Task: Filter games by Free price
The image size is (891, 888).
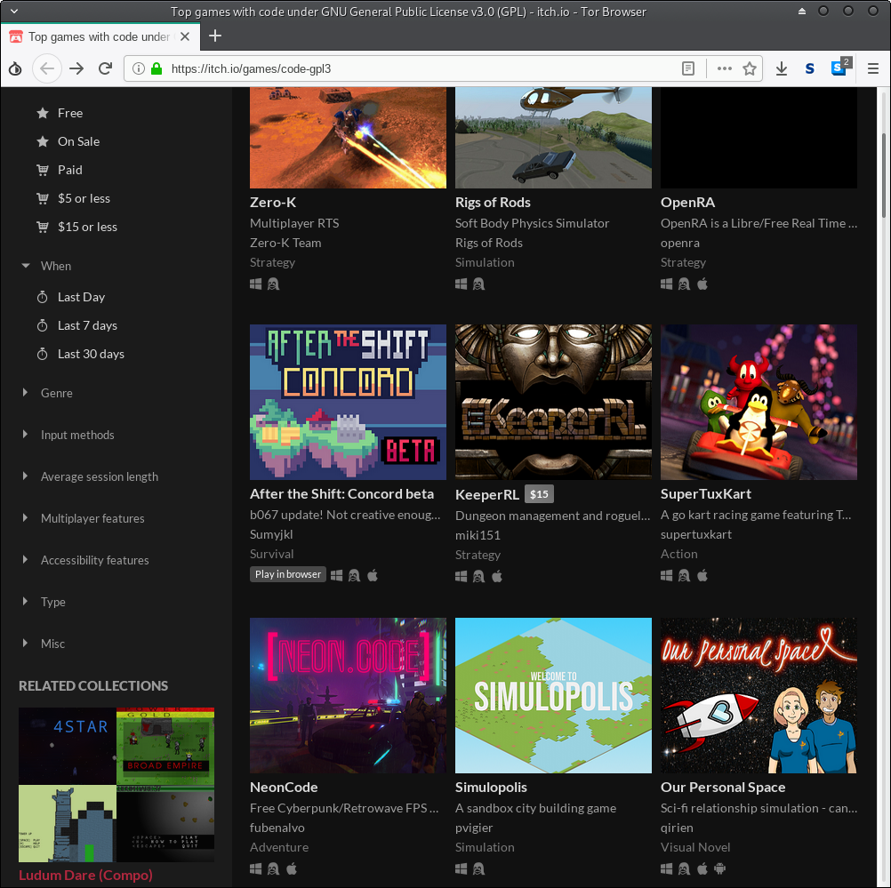Action: (x=70, y=113)
